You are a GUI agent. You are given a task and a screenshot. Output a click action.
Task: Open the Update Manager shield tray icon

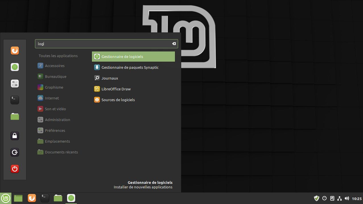pos(316,198)
